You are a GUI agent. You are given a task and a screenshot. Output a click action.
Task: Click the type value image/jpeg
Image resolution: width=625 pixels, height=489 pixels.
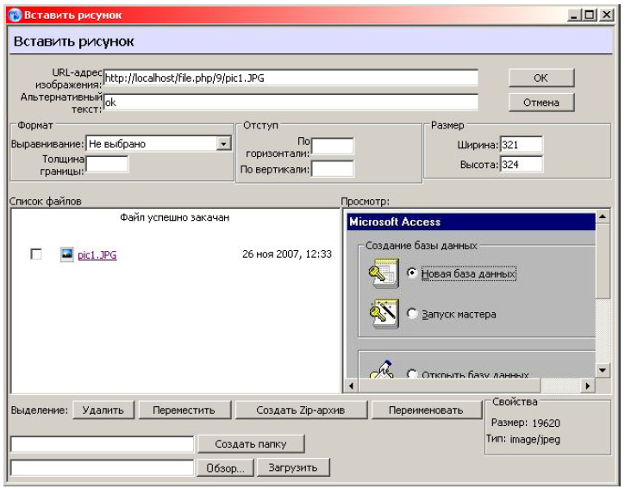click(x=535, y=440)
